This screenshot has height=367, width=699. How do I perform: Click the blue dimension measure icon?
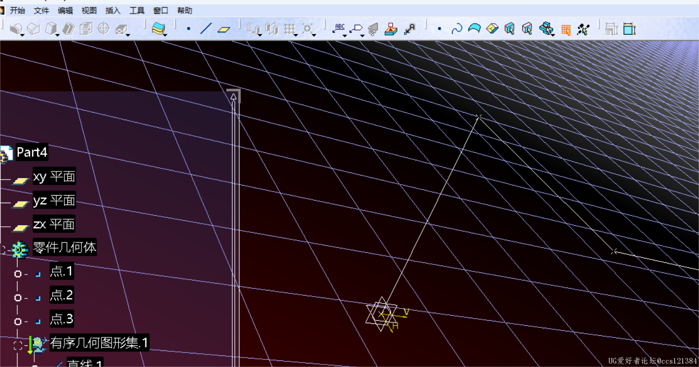pos(630,29)
